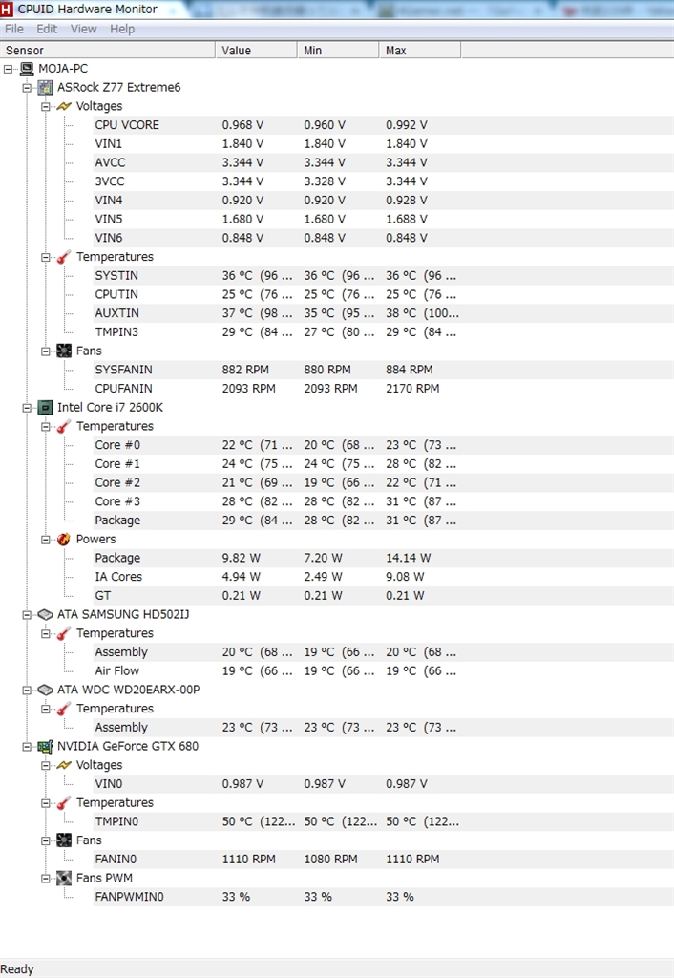Screen dimensions: 674x978
Task: Collapse the NVIDIA GeForce GTX 680 node
Action: pyautogui.click(x=28, y=746)
